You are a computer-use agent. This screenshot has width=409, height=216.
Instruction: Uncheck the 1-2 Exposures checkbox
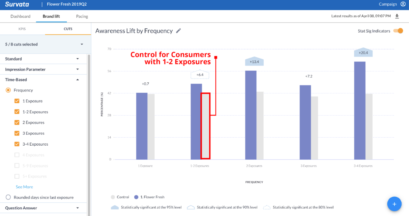tap(17, 112)
